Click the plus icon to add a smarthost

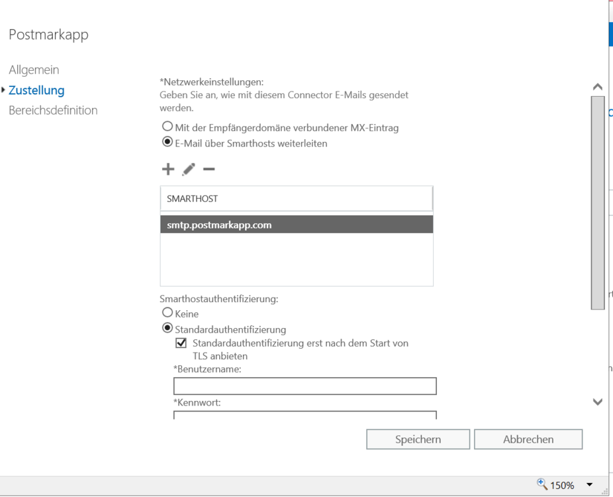(168, 170)
